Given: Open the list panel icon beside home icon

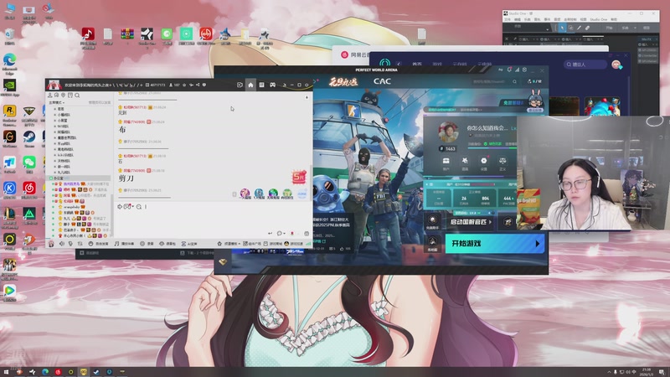Looking at the screenshot, I should tap(261, 85).
